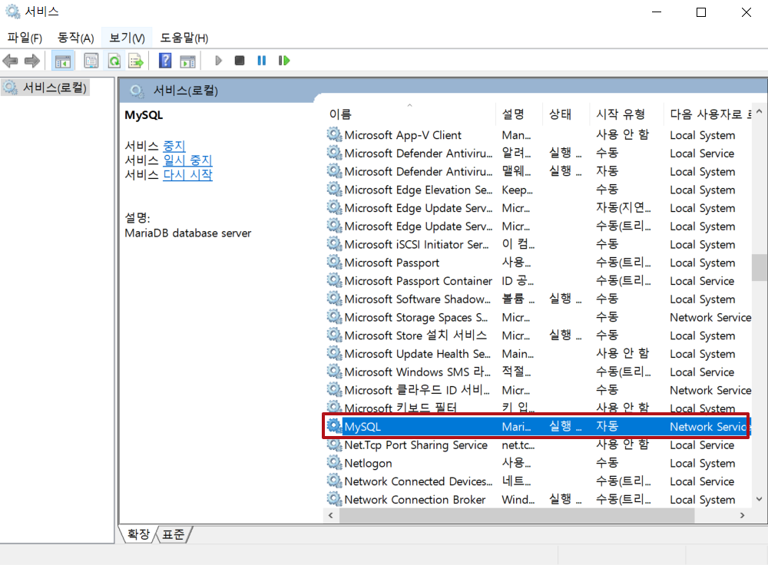Click the horizontal scrollbar right arrow
Screen dimensions: 768x565
tap(743, 515)
